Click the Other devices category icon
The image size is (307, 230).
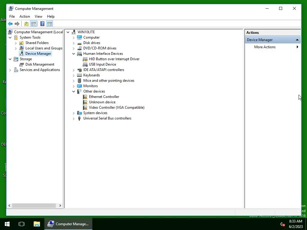pos(79,91)
